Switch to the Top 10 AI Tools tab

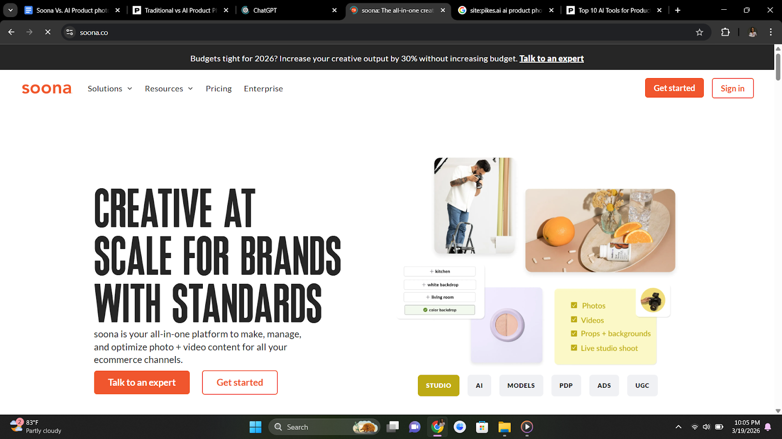[614, 10]
